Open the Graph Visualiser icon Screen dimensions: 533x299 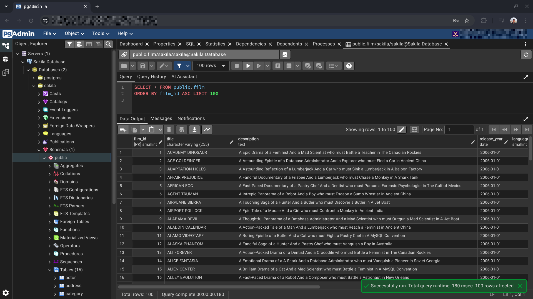(207, 130)
